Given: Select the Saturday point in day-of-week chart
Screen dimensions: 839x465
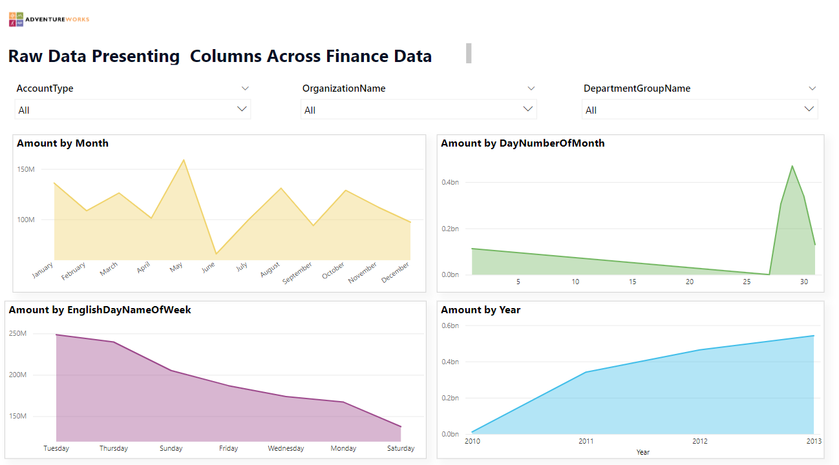Looking at the screenshot, I should [x=401, y=428].
